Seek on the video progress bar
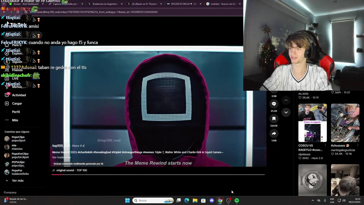Image resolution: width=364 pixels, height=205 pixels. pyautogui.click(x=158, y=175)
